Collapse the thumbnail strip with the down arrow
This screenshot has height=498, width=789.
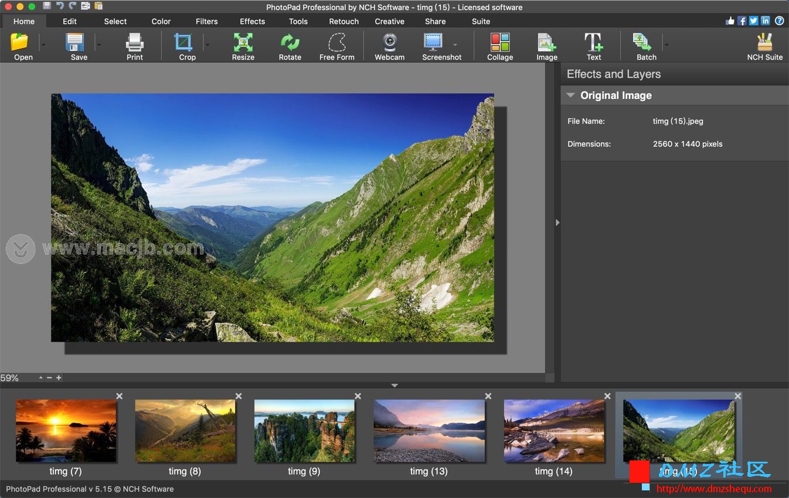tap(394, 386)
